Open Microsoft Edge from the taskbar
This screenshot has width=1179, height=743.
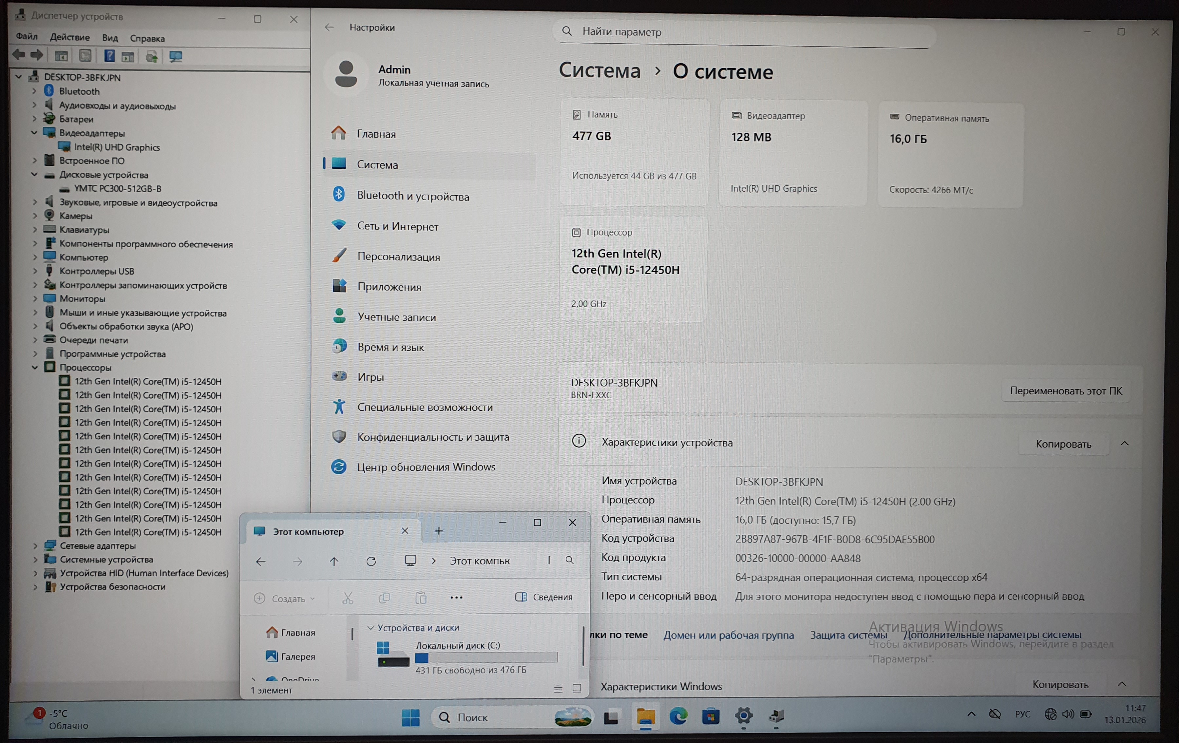(x=678, y=716)
